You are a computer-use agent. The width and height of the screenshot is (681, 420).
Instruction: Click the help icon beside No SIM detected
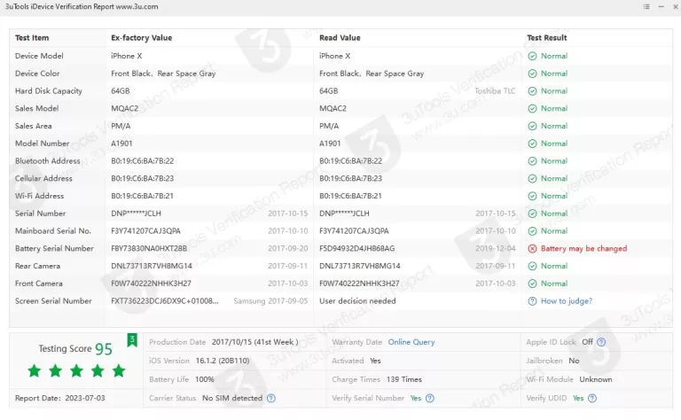[x=271, y=398]
